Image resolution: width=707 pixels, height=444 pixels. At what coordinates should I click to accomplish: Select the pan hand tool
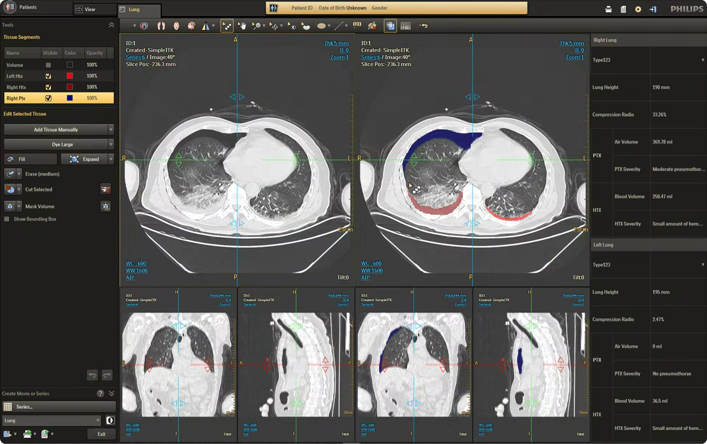pos(242,26)
